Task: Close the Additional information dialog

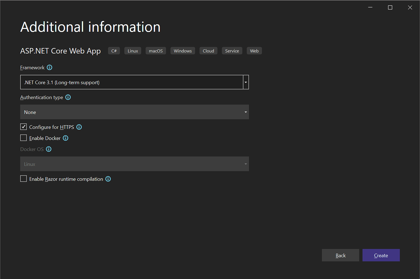Action: pos(410,8)
